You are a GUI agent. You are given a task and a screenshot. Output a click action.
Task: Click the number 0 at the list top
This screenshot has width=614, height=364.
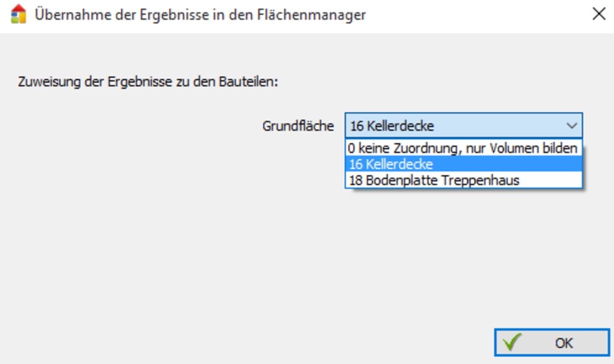[352, 148]
